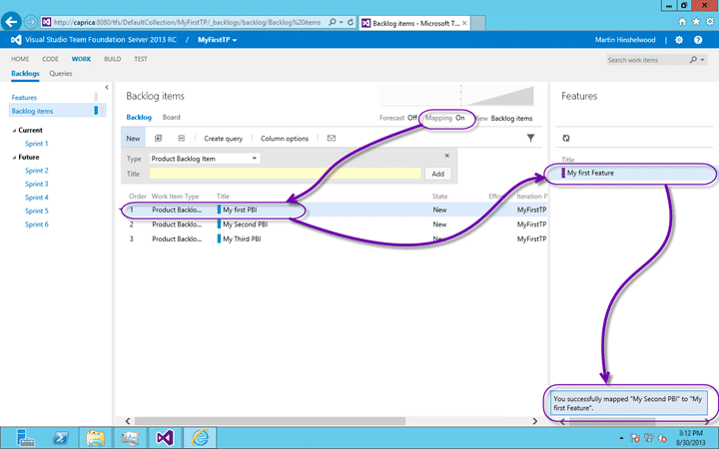Screen dimensions: 719x449
Task: Open browser home icon
Action: [682, 22]
